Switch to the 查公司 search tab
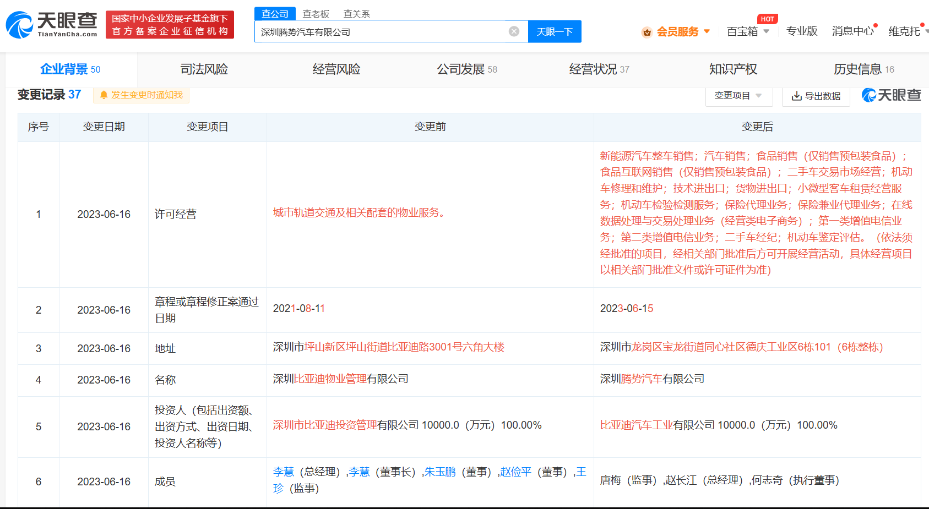This screenshot has height=509, width=929. click(275, 14)
